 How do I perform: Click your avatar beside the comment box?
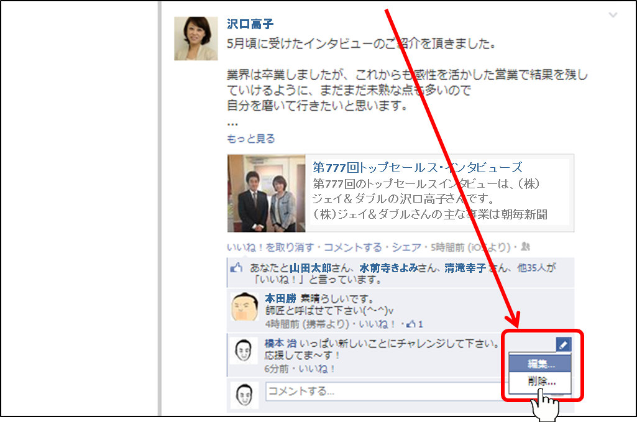pyautogui.click(x=244, y=394)
